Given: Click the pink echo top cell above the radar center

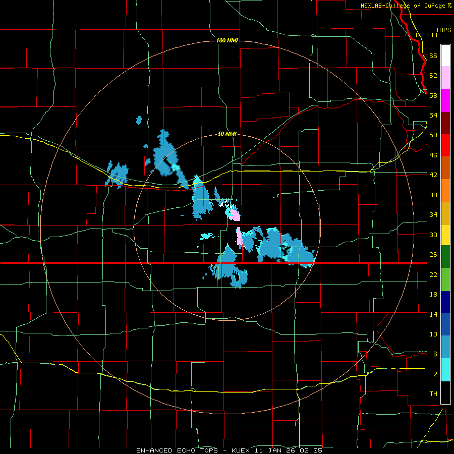Looking at the screenshot, I should 235,214.
